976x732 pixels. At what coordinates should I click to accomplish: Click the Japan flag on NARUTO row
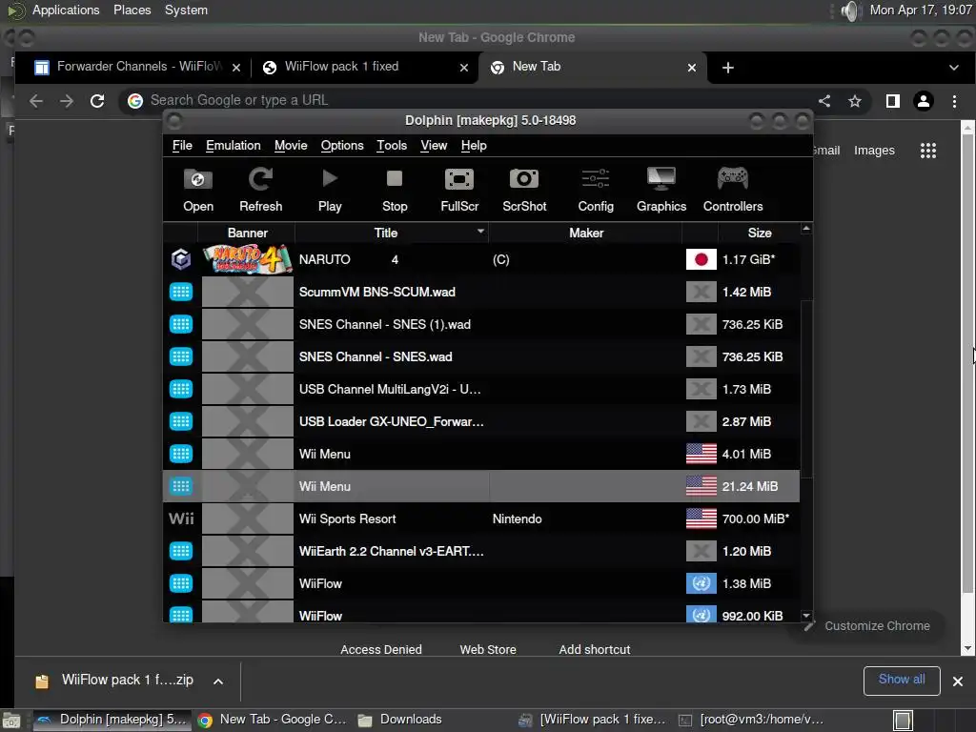coord(701,259)
